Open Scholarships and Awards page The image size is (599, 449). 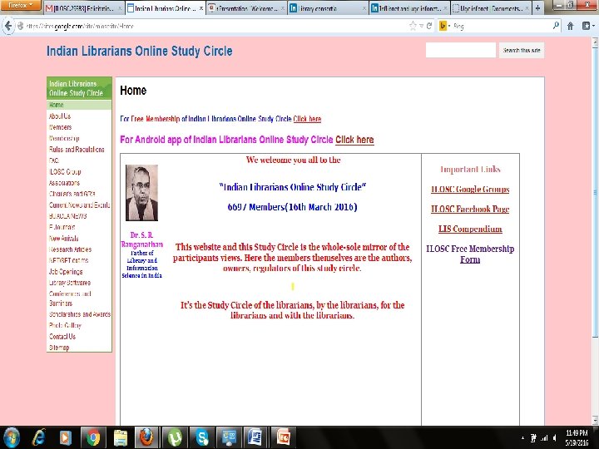pos(80,314)
